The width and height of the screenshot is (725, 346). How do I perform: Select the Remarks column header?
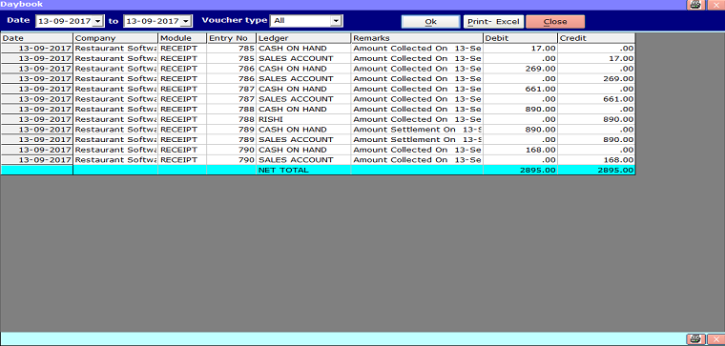(417, 38)
